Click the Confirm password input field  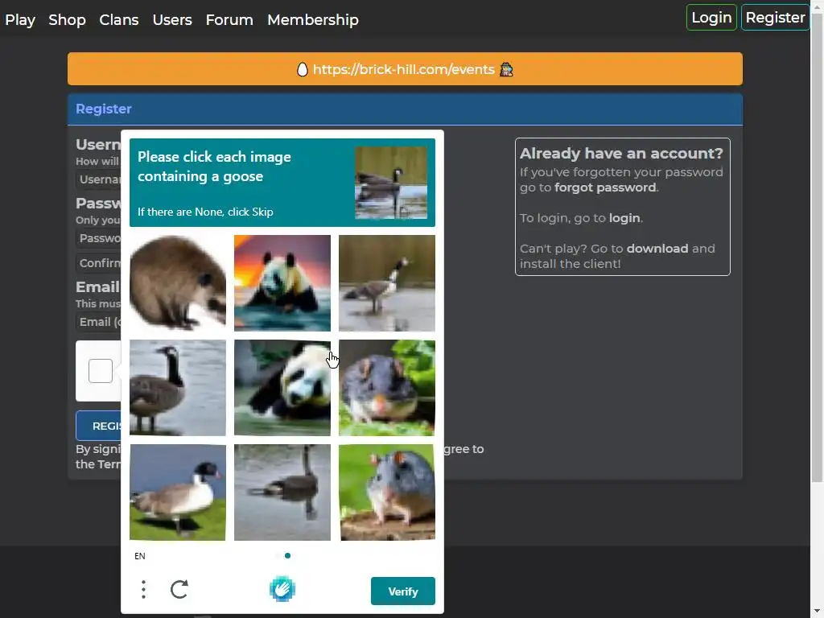point(98,263)
